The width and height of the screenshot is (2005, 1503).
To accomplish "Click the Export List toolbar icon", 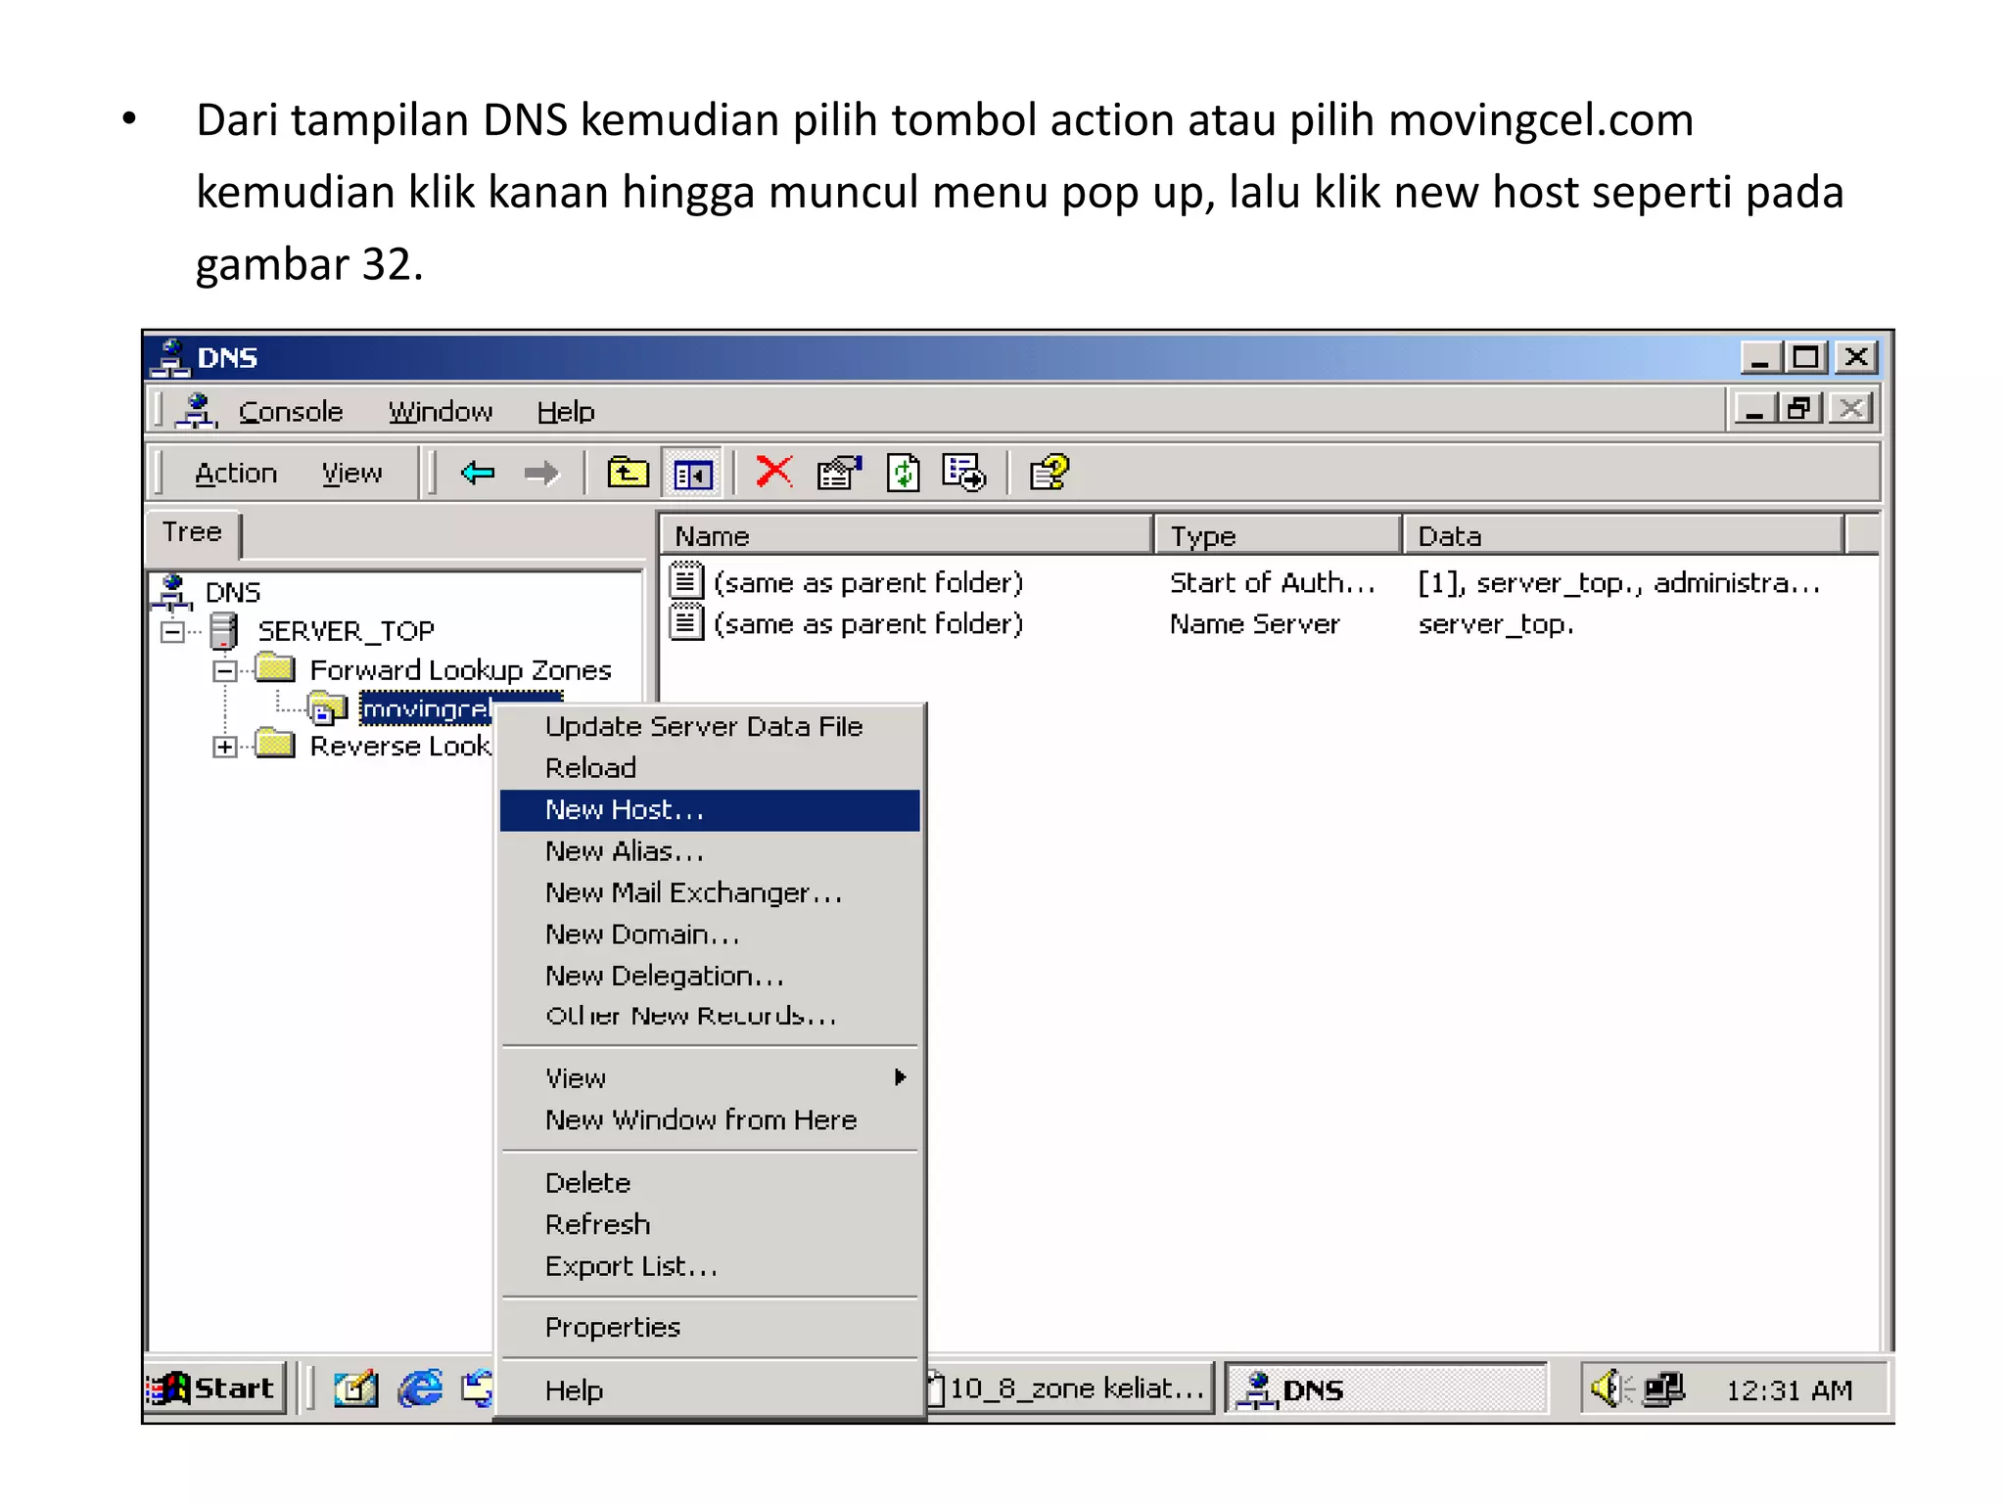I will [x=964, y=474].
